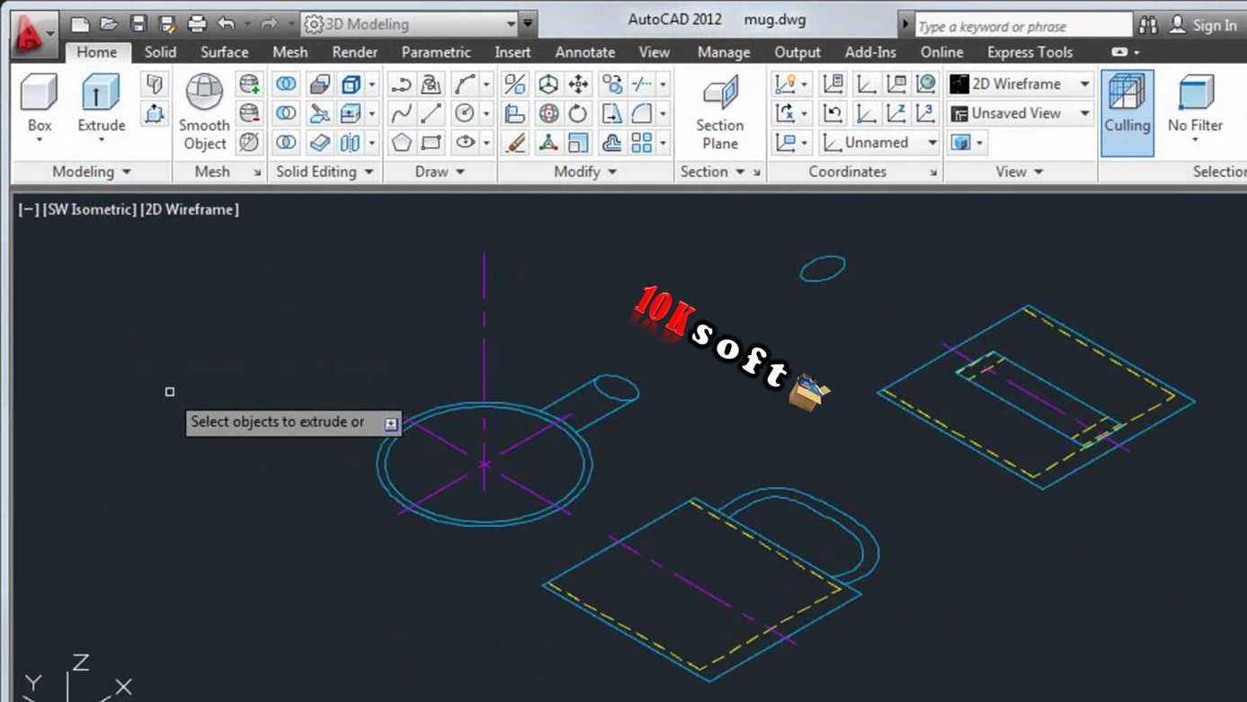Save the drawing with the Save icon
This screenshot has height=702, width=1247.
138,24
